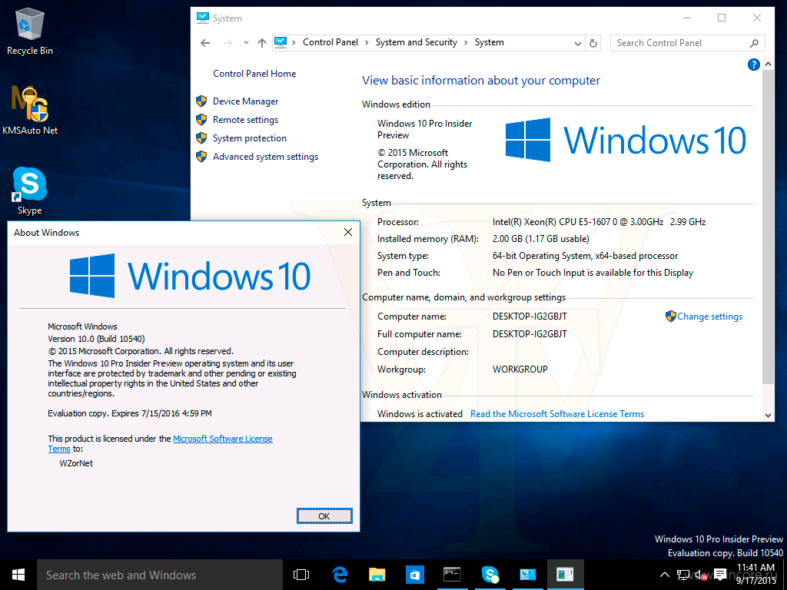Click the search magnifier in Control Panel
787x590 pixels.
(x=754, y=43)
